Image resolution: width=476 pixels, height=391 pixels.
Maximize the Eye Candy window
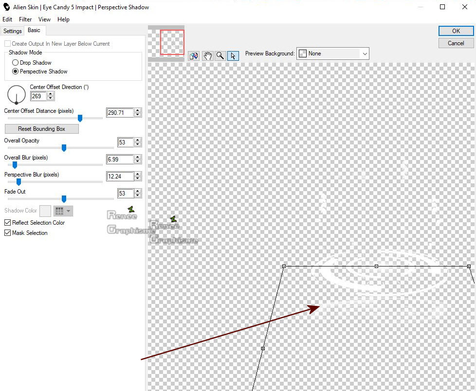tap(442, 7)
